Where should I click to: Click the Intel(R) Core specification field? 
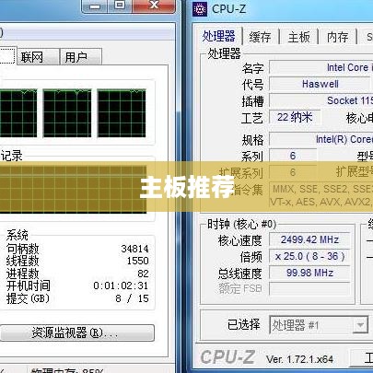tap(321, 139)
